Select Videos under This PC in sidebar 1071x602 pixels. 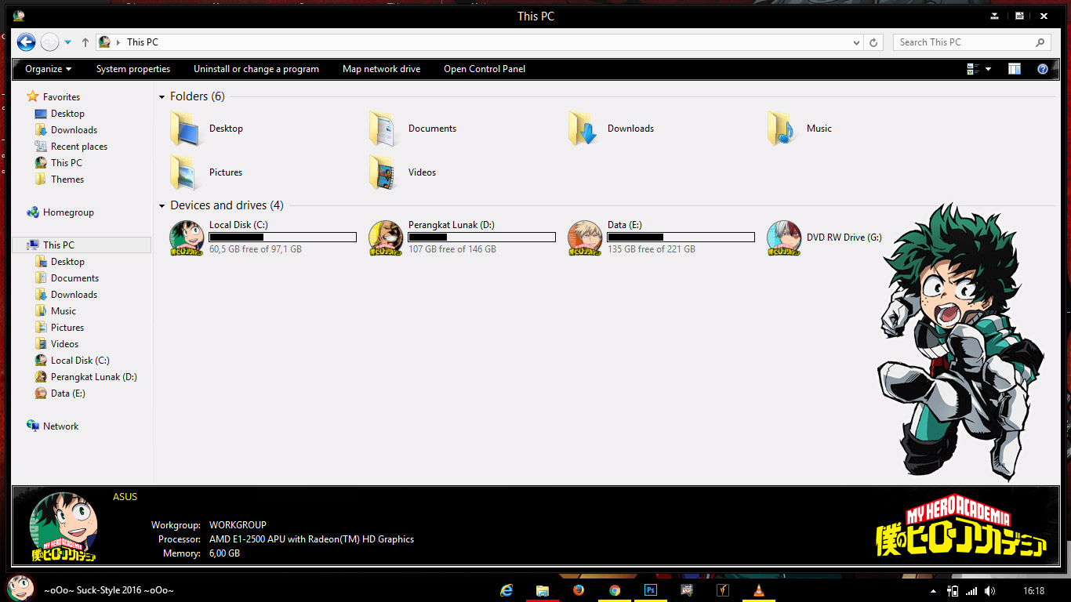point(65,344)
